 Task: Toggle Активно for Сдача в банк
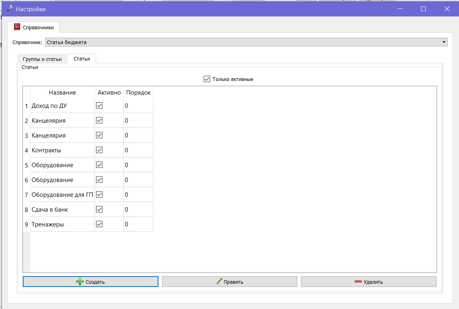point(99,209)
